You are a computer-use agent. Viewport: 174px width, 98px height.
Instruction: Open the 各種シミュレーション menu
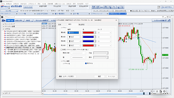click(x=60, y=4)
